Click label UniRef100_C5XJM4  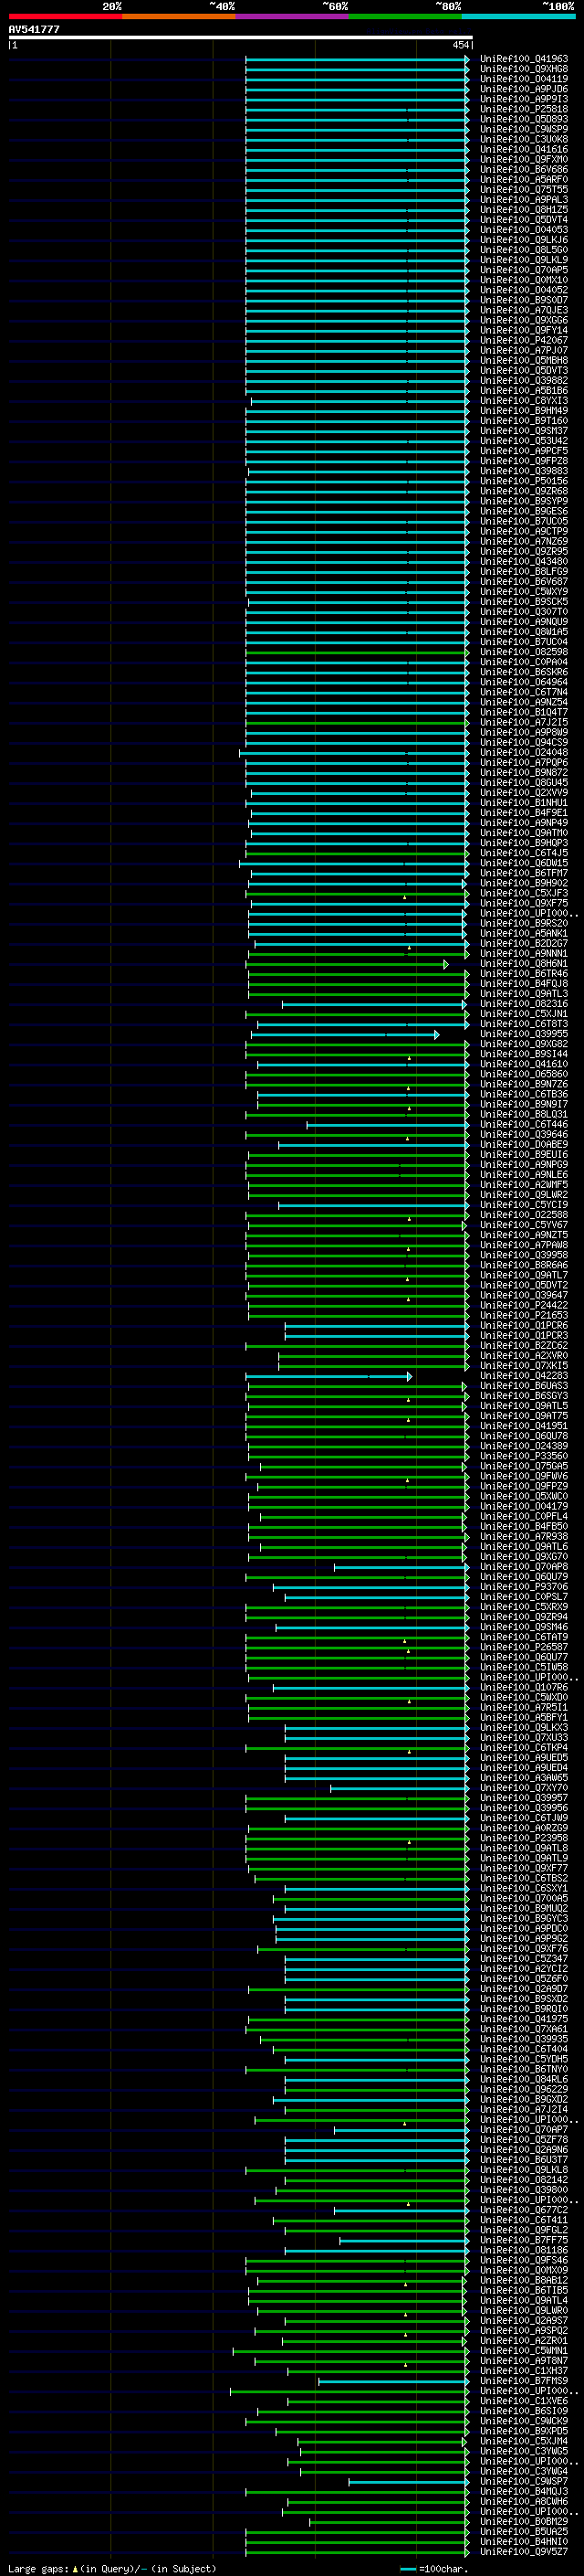(523, 2441)
